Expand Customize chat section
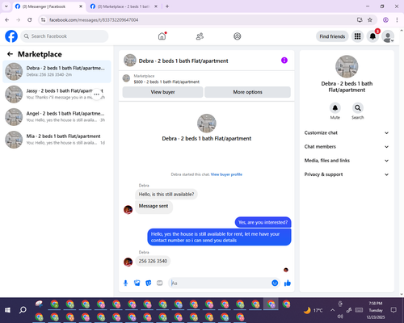The height and width of the screenshot is (323, 404). (x=347, y=132)
